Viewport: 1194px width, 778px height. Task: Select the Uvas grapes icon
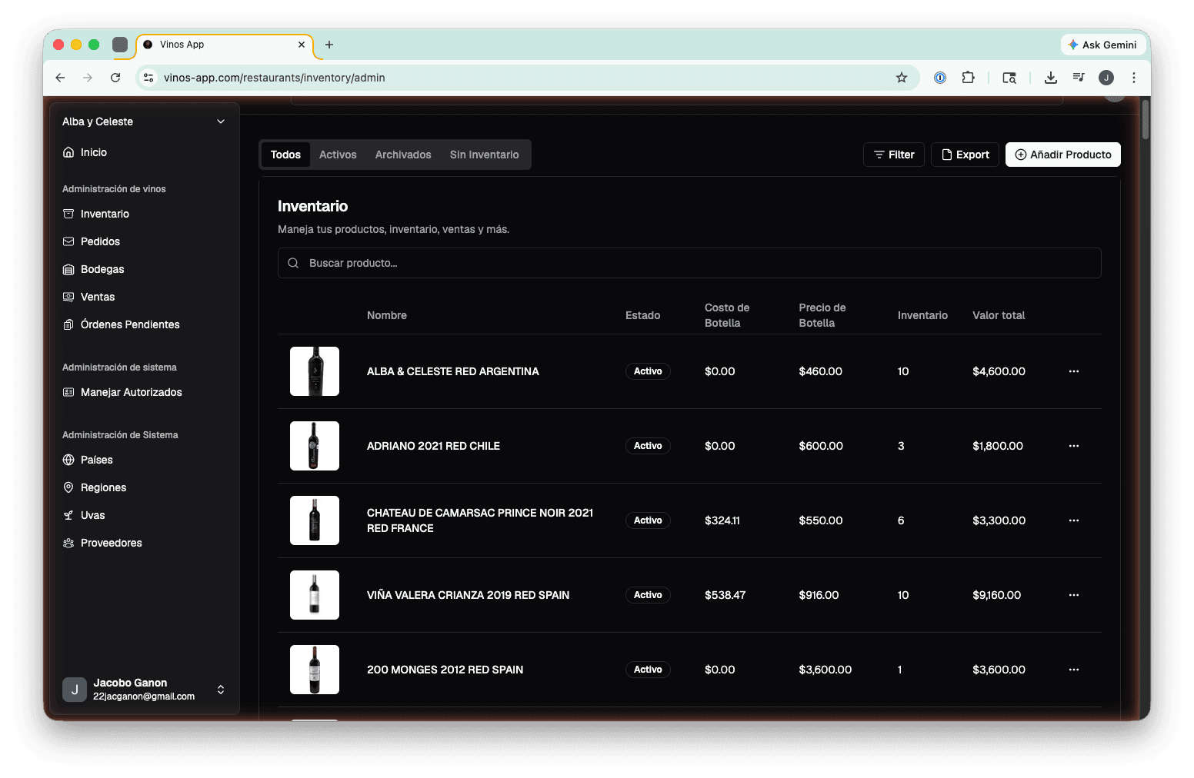click(x=70, y=515)
